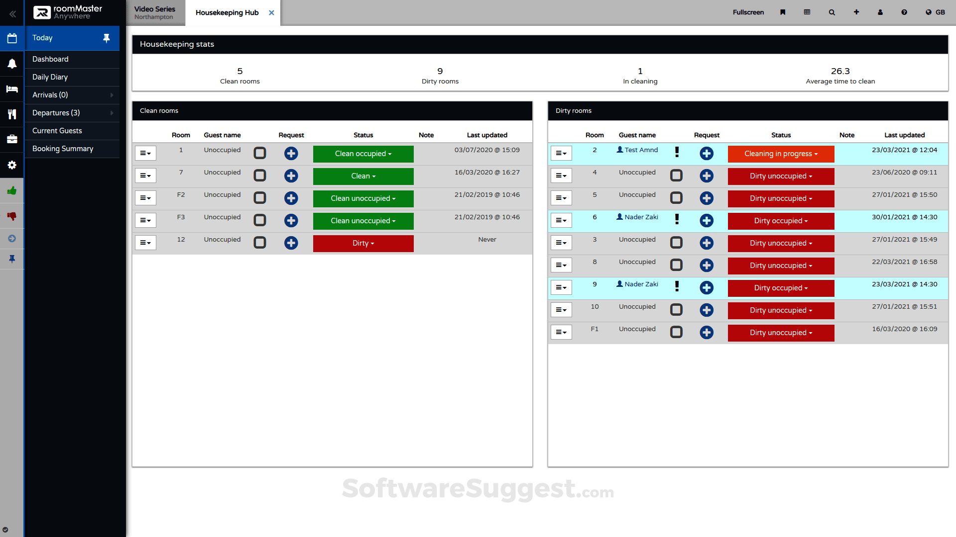Open Clean occupied status dropdown for room 1
Image resolution: width=956 pixels, height=537 pixels.
363,154
